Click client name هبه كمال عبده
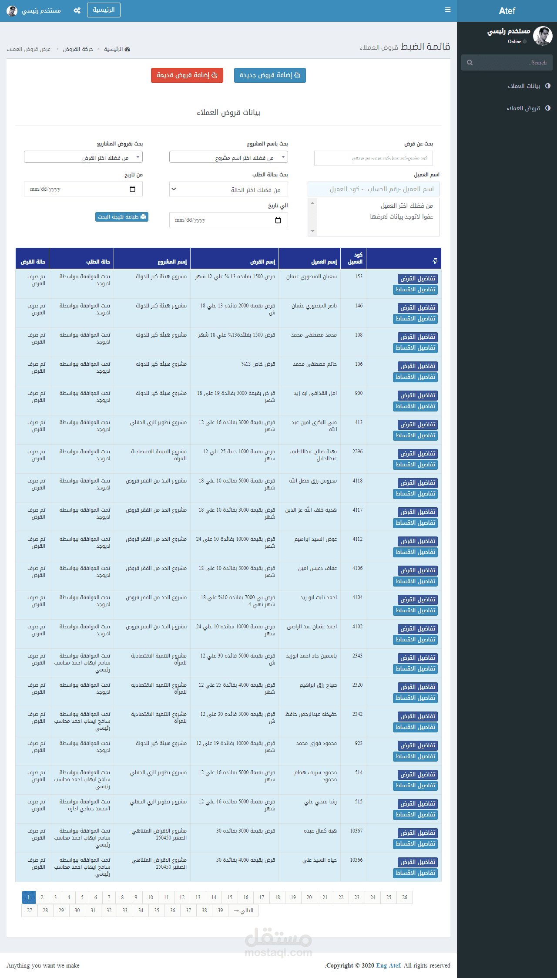557x978 pixels. coord(320,831)
